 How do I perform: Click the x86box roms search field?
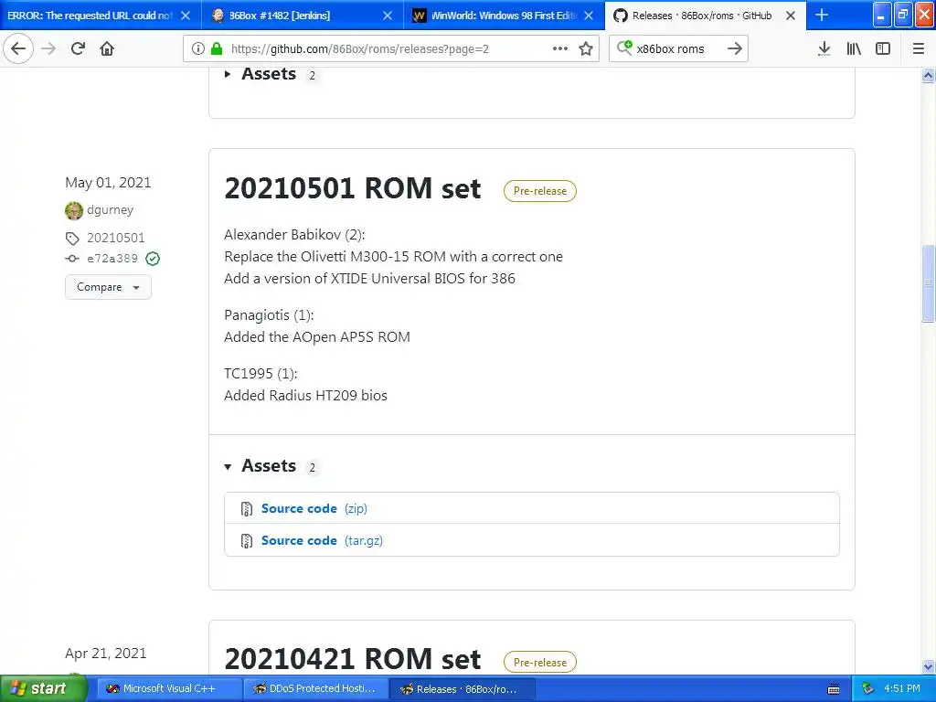pyautogui.click(x=677, y=48)
